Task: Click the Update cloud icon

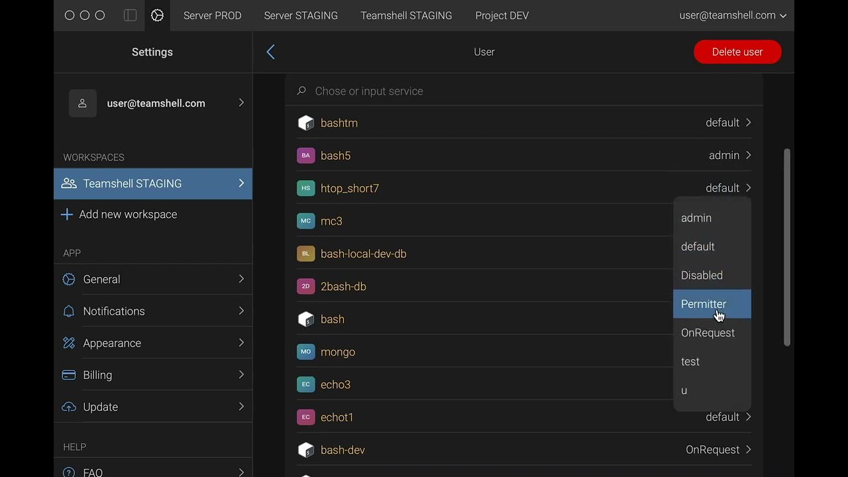Action: click(x=69, y=407)
